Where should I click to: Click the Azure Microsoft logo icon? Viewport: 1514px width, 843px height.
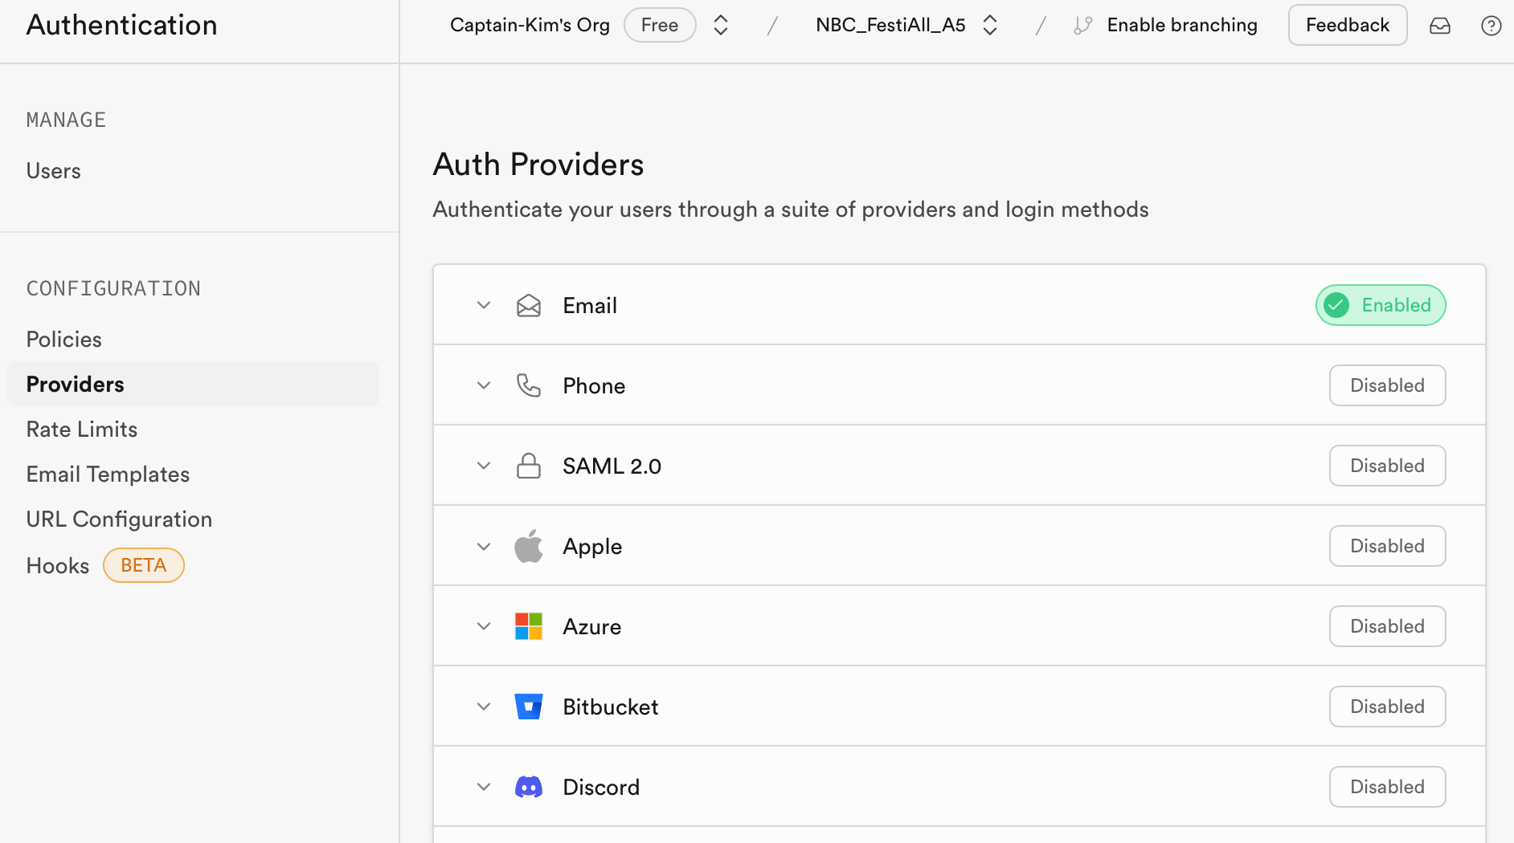pos(529,626)
